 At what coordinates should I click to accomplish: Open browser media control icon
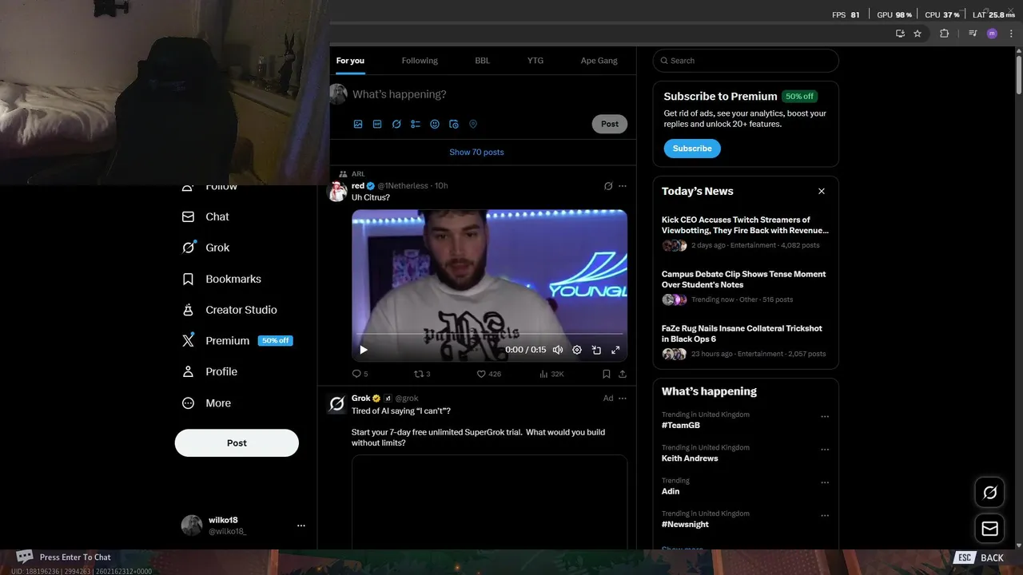[973, 34]
